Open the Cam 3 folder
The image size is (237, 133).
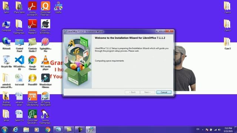coord(227,44)
